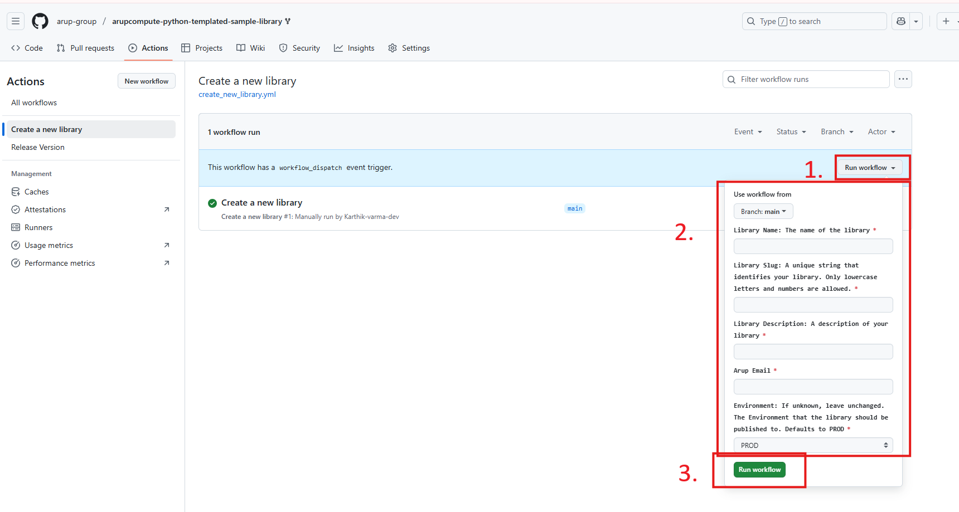
Task: Click the Library Slug input field
Action: pyautogui.click(x=813, y=305)
